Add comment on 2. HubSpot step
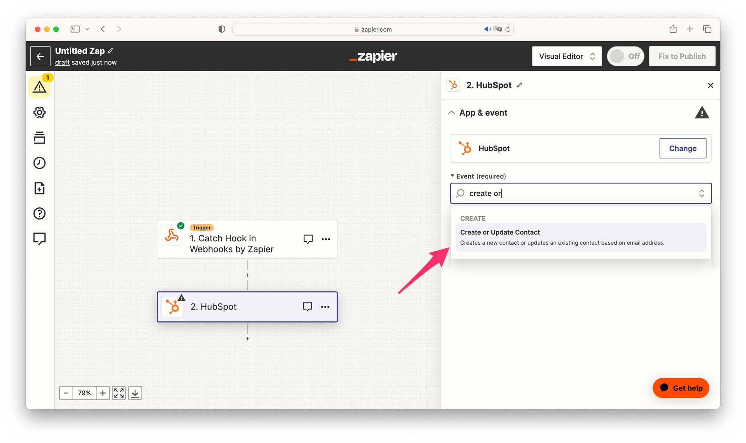 click(x=307, y=307)
